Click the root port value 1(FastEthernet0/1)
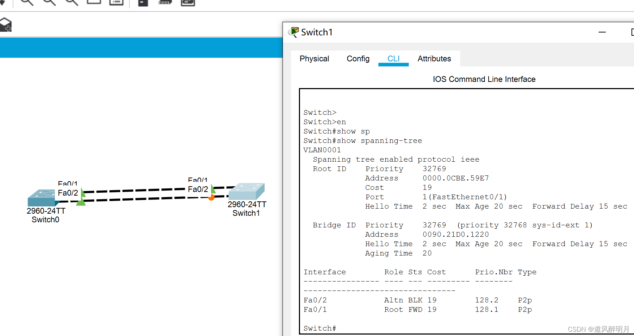The image size is (634, 336). 465,197
